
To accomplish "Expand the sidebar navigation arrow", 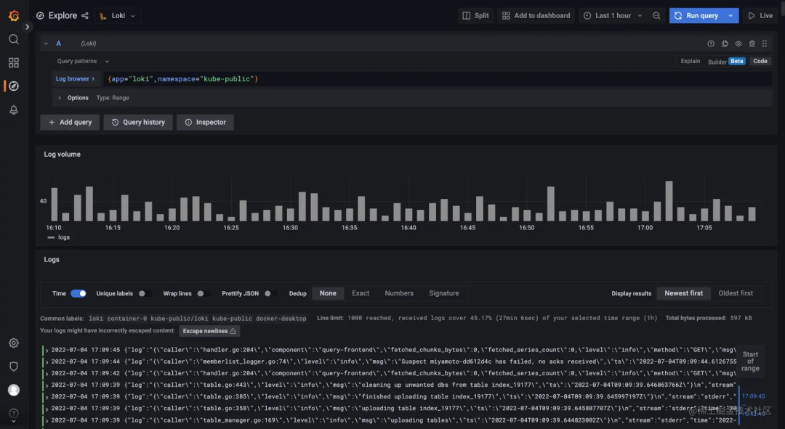I will (28, 27).
